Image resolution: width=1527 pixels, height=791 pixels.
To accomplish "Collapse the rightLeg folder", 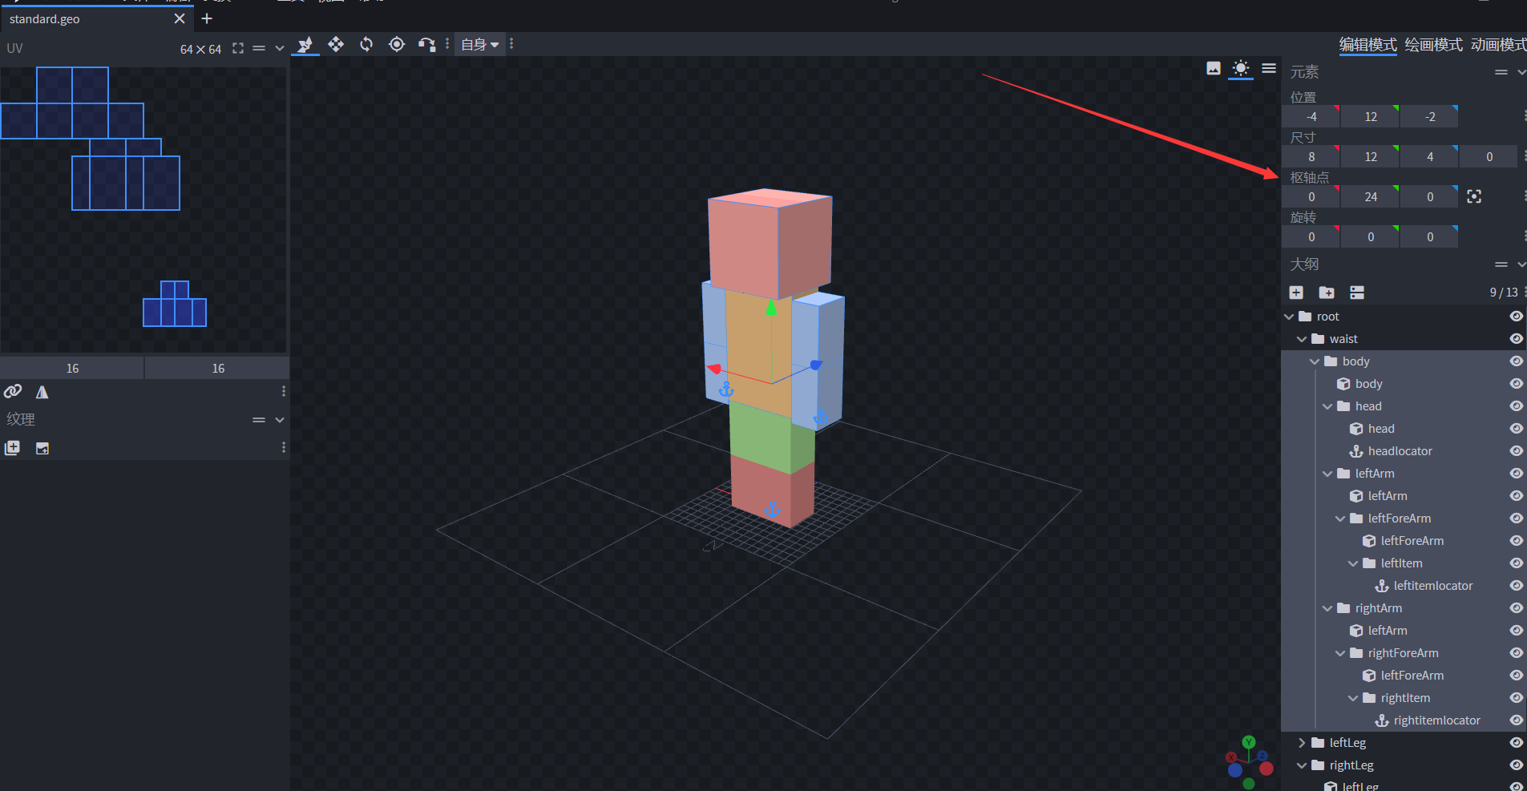I will (x=1302, y=765).
